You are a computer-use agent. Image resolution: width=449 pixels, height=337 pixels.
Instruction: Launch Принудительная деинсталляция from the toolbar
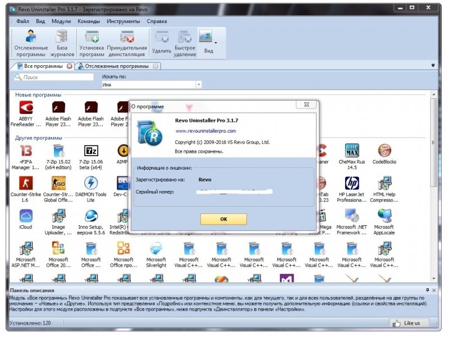127,43
